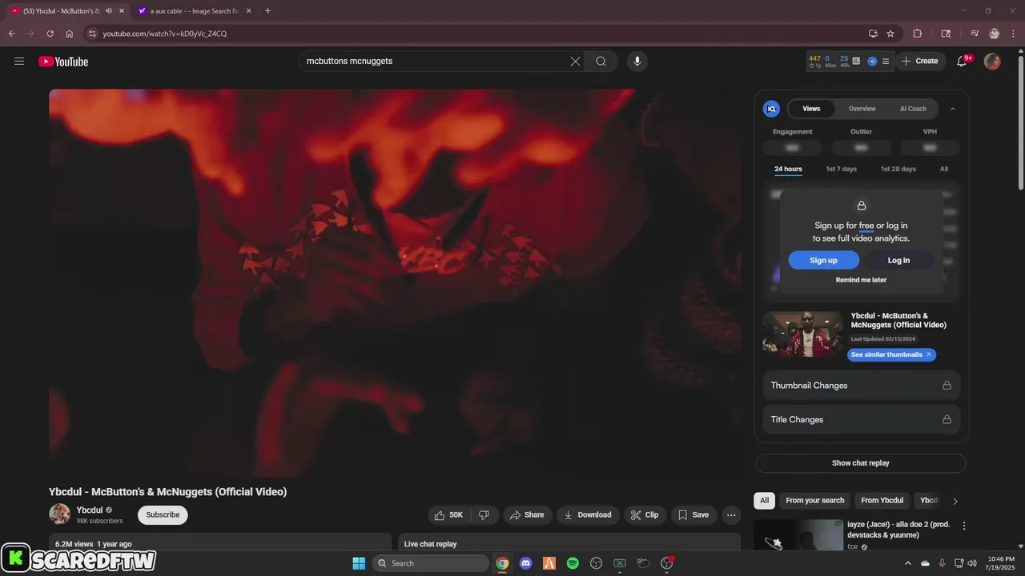Open McButton's thumbnail in vidIQ panel
Image resolution: width=1025 pixels, height=576 pixels.
coord(802,334)
